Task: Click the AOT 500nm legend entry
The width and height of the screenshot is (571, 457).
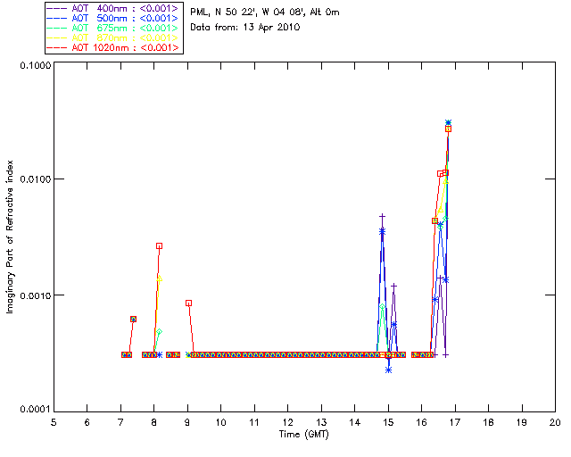Action: click(x=113, y=18)
